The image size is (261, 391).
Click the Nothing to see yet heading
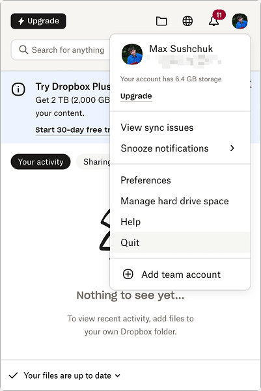click(130, 295)
